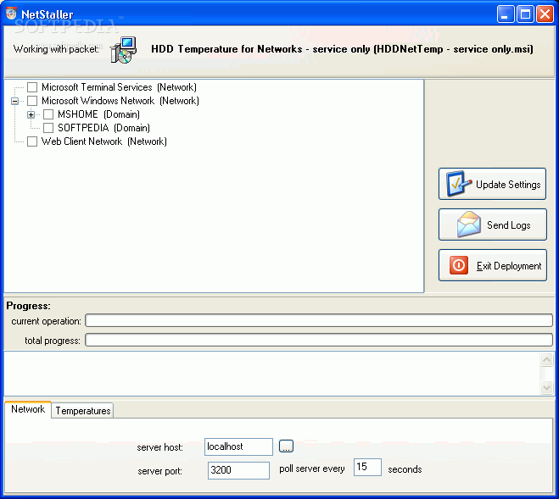This screenshot has width=559, height=499.
Task: Click the Exit Deployment button
Action: [x=492, y=265]
